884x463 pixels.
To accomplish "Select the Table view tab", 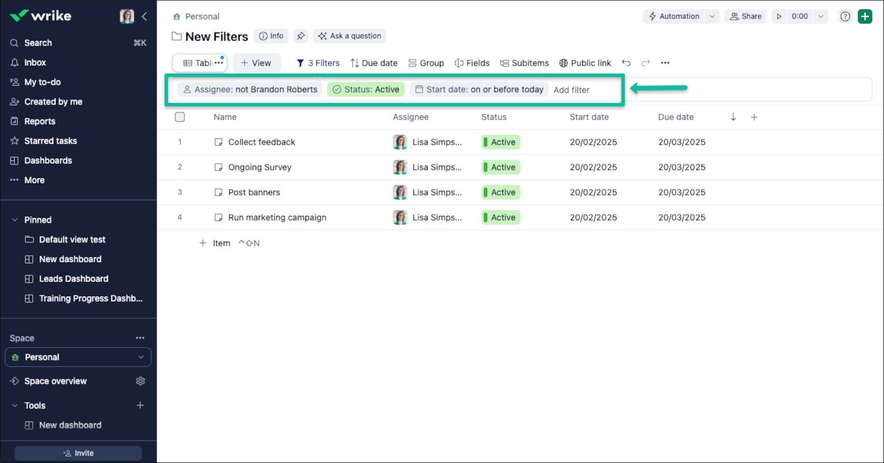I will [x=199, y=63].
